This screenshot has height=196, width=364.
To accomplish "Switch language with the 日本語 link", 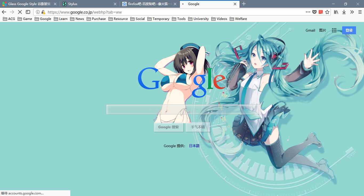I will [x=194, y=146].
